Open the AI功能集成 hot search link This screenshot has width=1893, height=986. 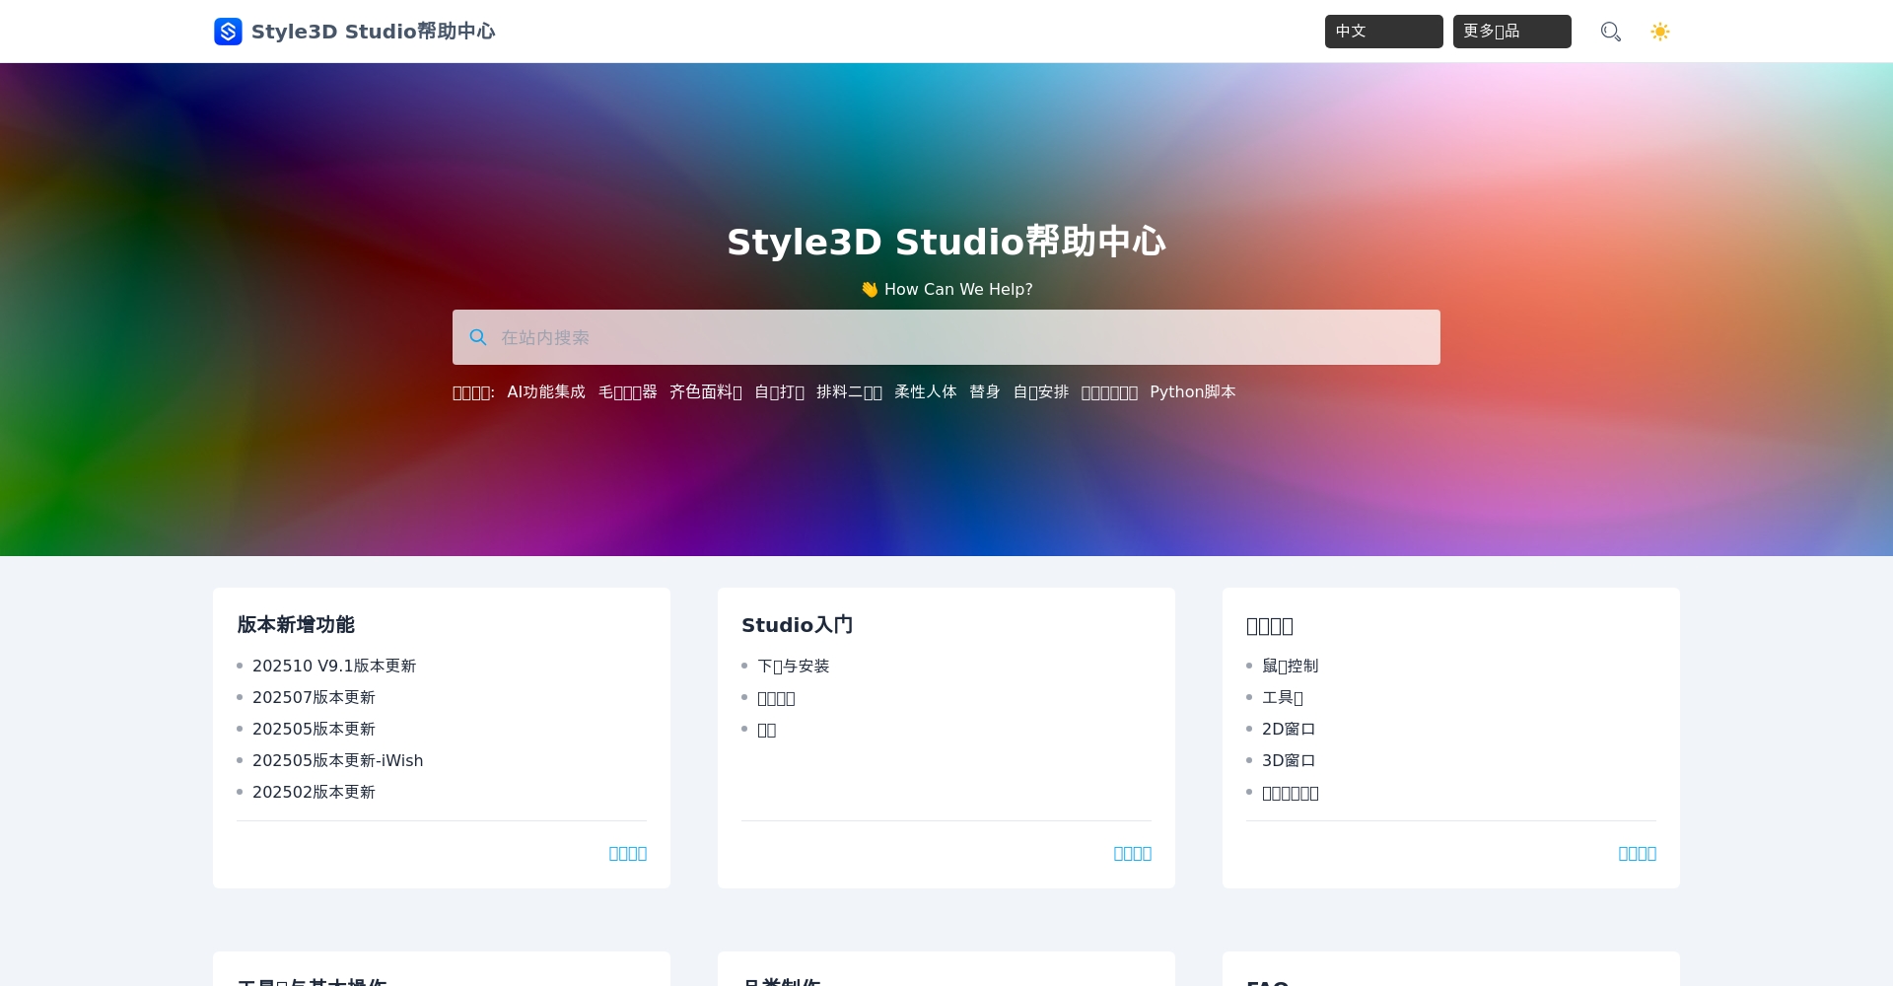(x=545, y=391)
